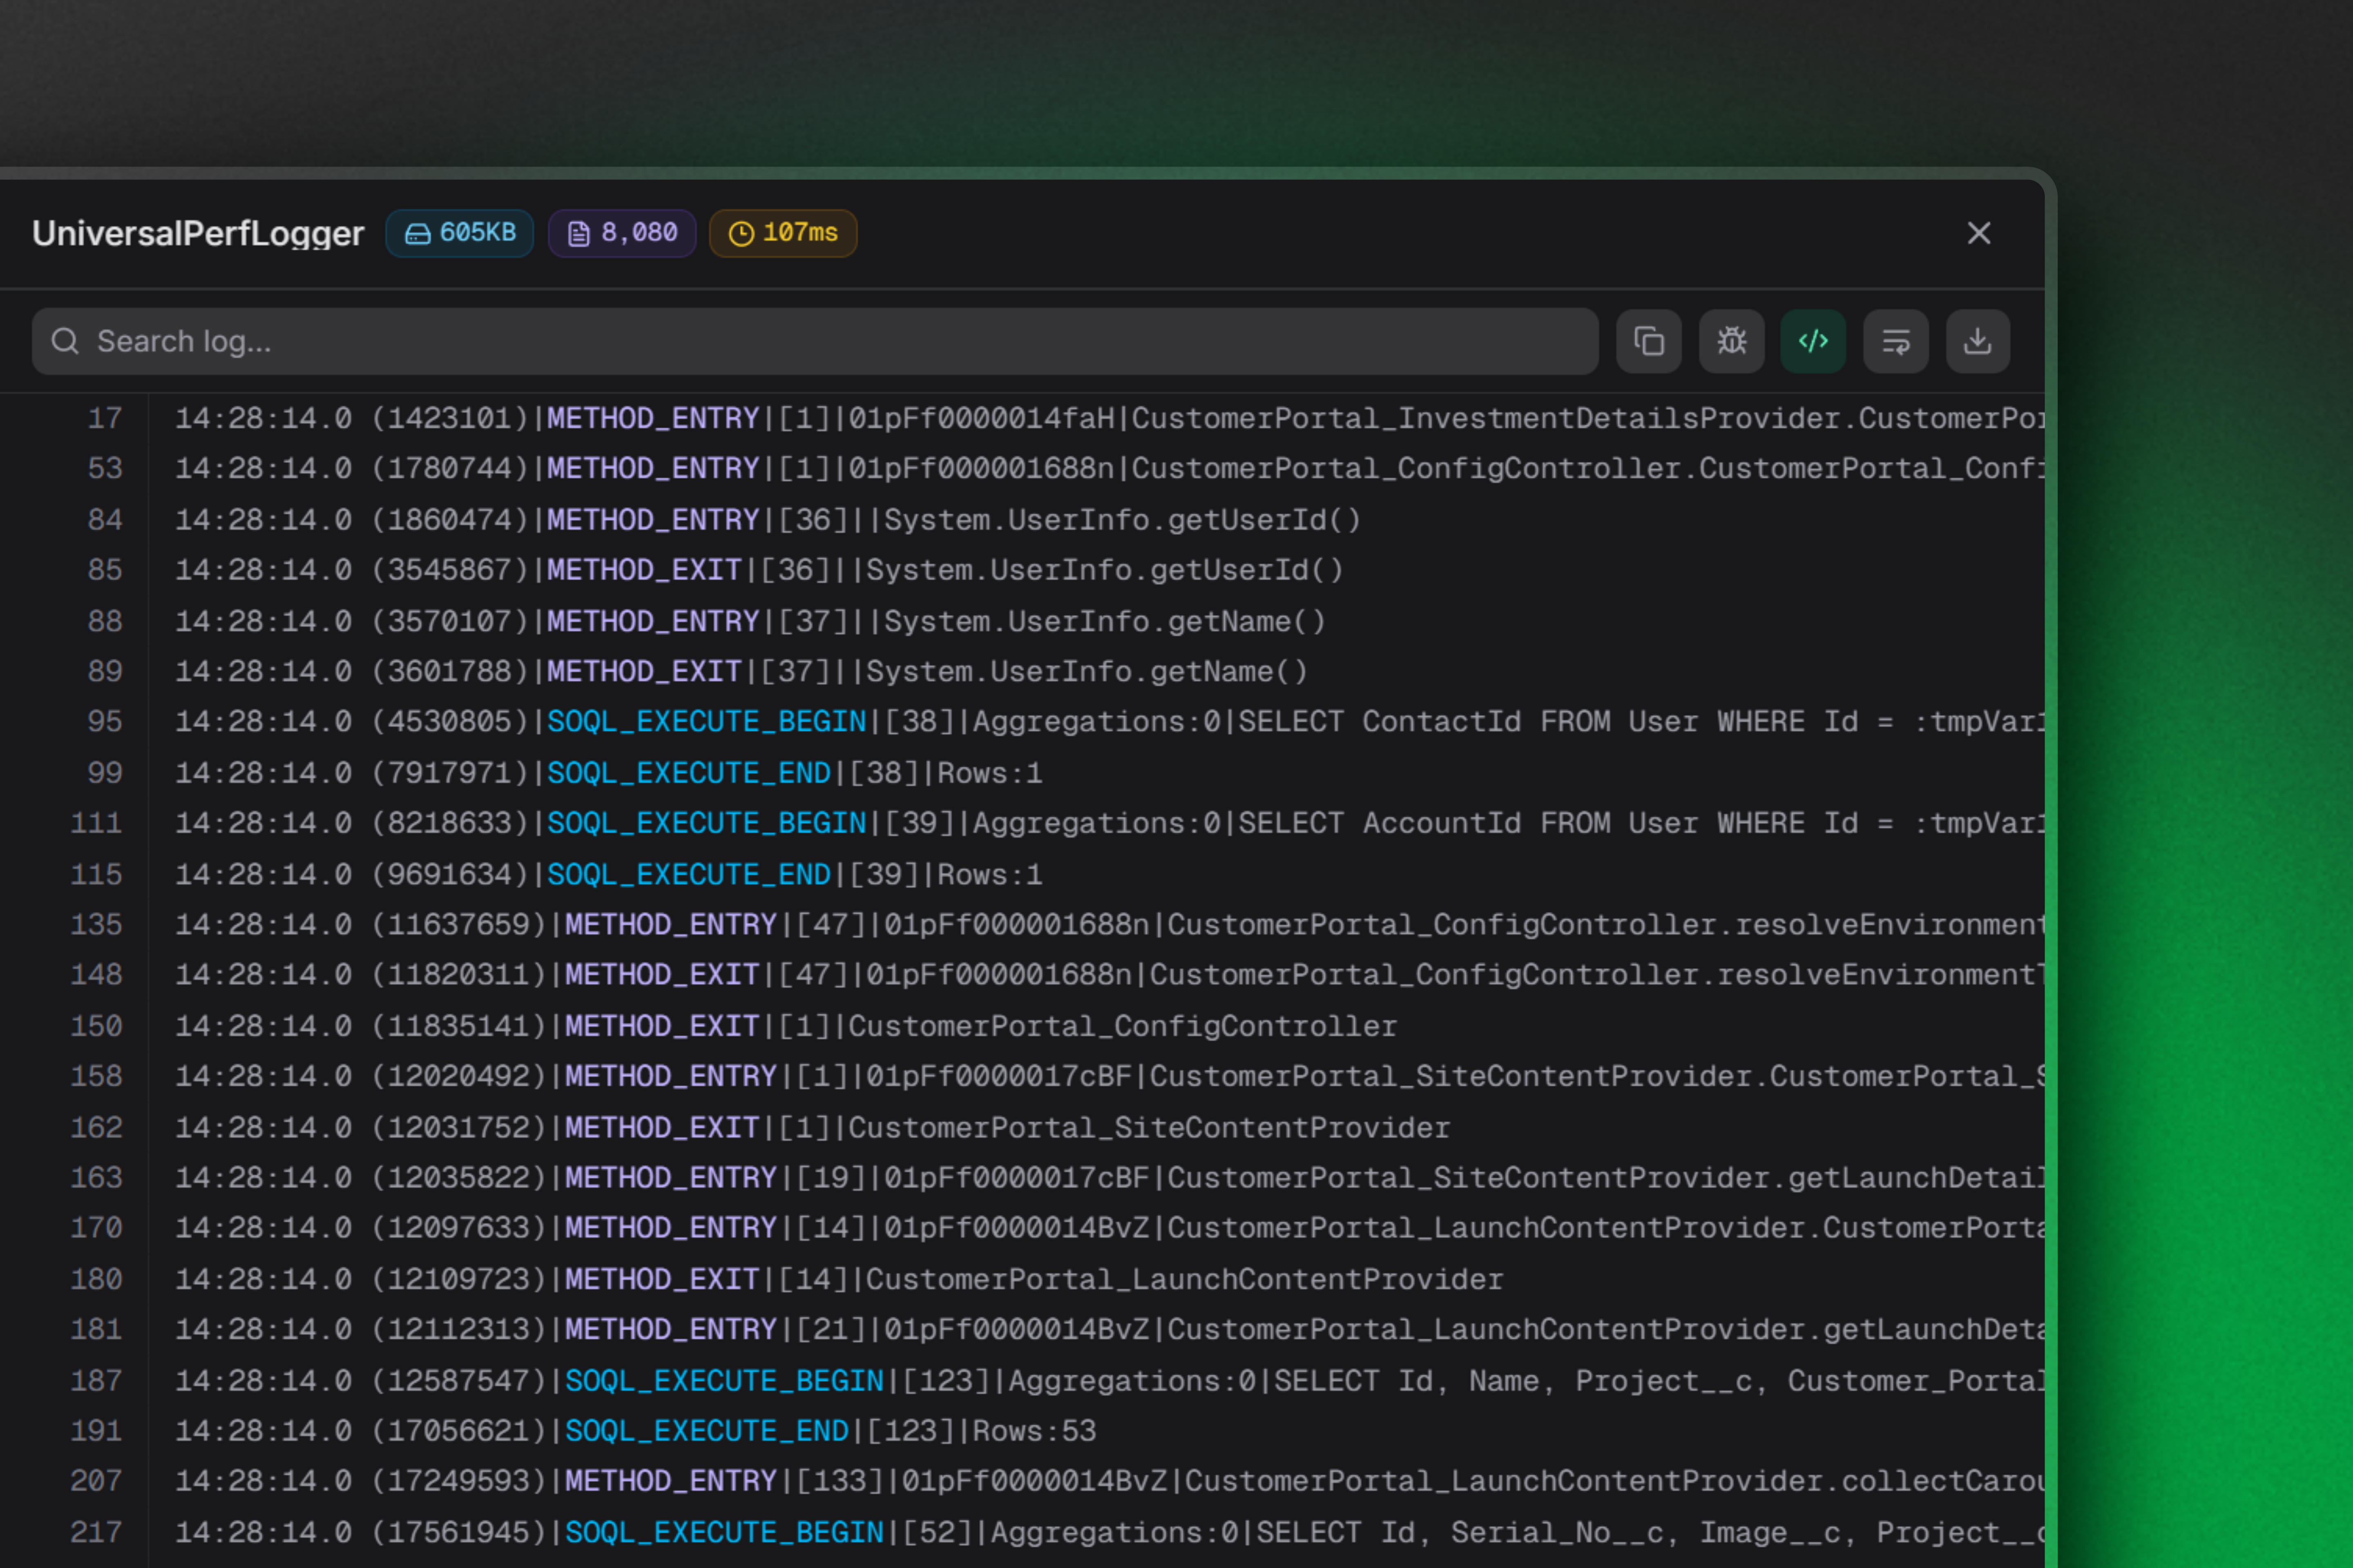Viewport: 2353px width, 1568px height.
Task: Select log line number 17
Action: (x=104, y=418)
